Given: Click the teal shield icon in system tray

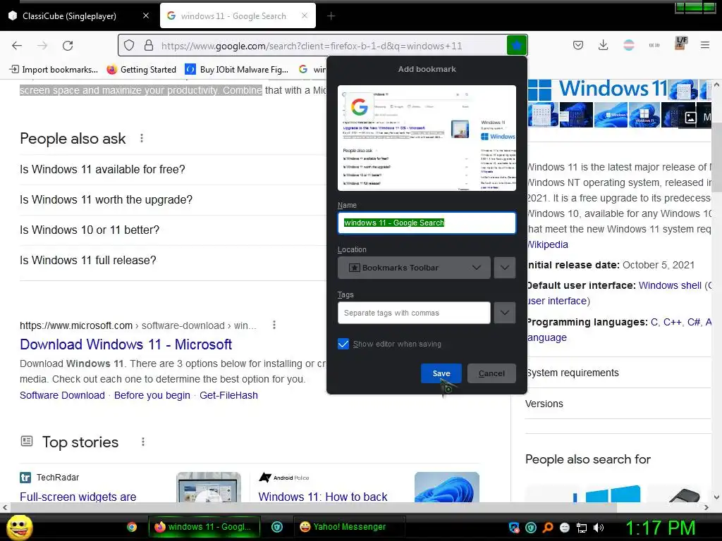Looking at the screenshot, I should (x=531, y=527).
